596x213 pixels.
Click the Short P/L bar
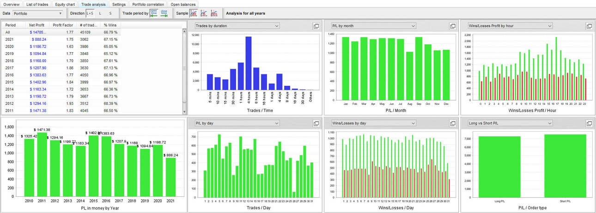pos(565,165)
